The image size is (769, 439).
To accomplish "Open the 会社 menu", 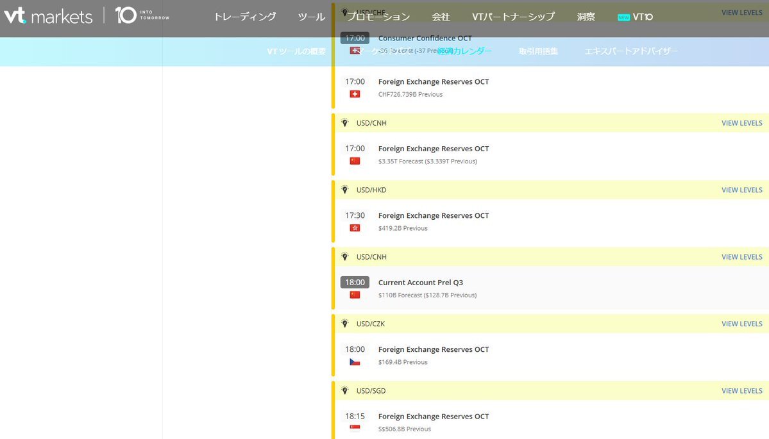I will (x=441, y=17).
